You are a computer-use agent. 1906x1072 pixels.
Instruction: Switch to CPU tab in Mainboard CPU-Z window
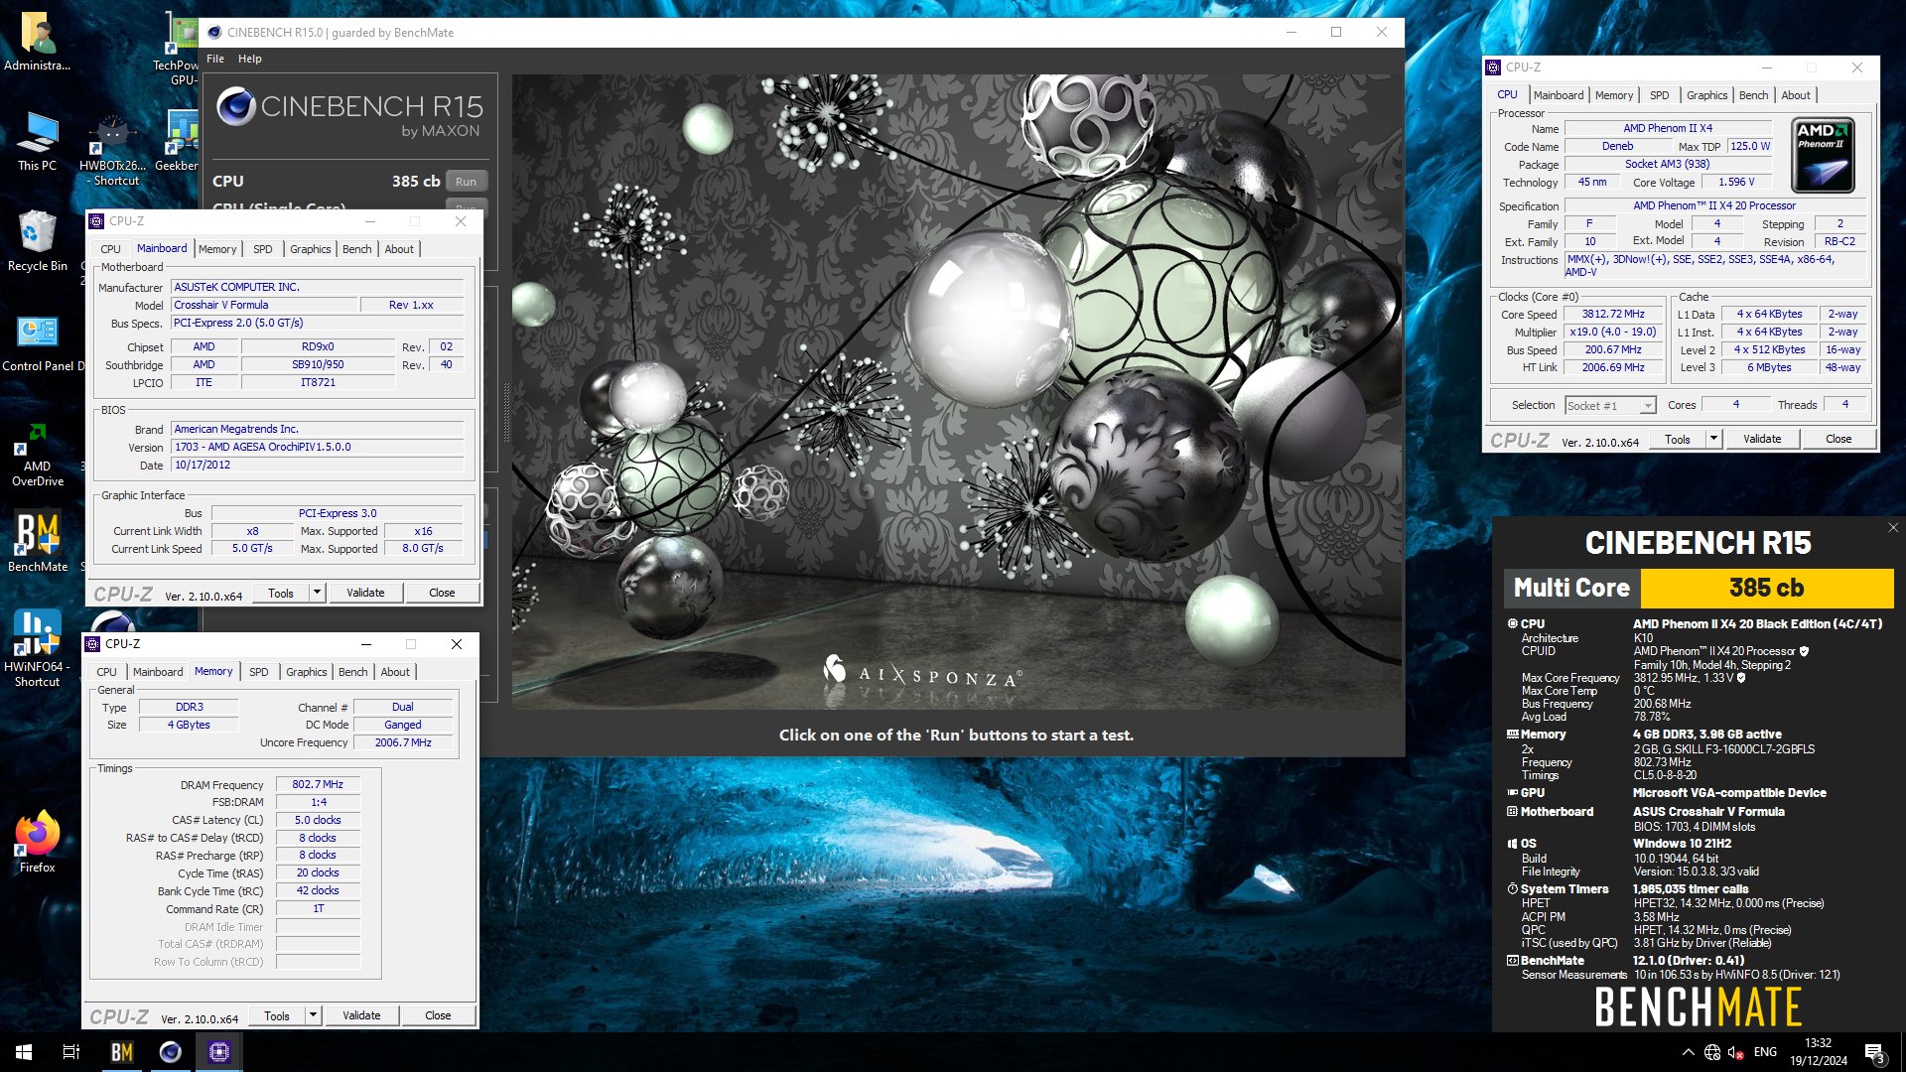[x=110, y=249]
